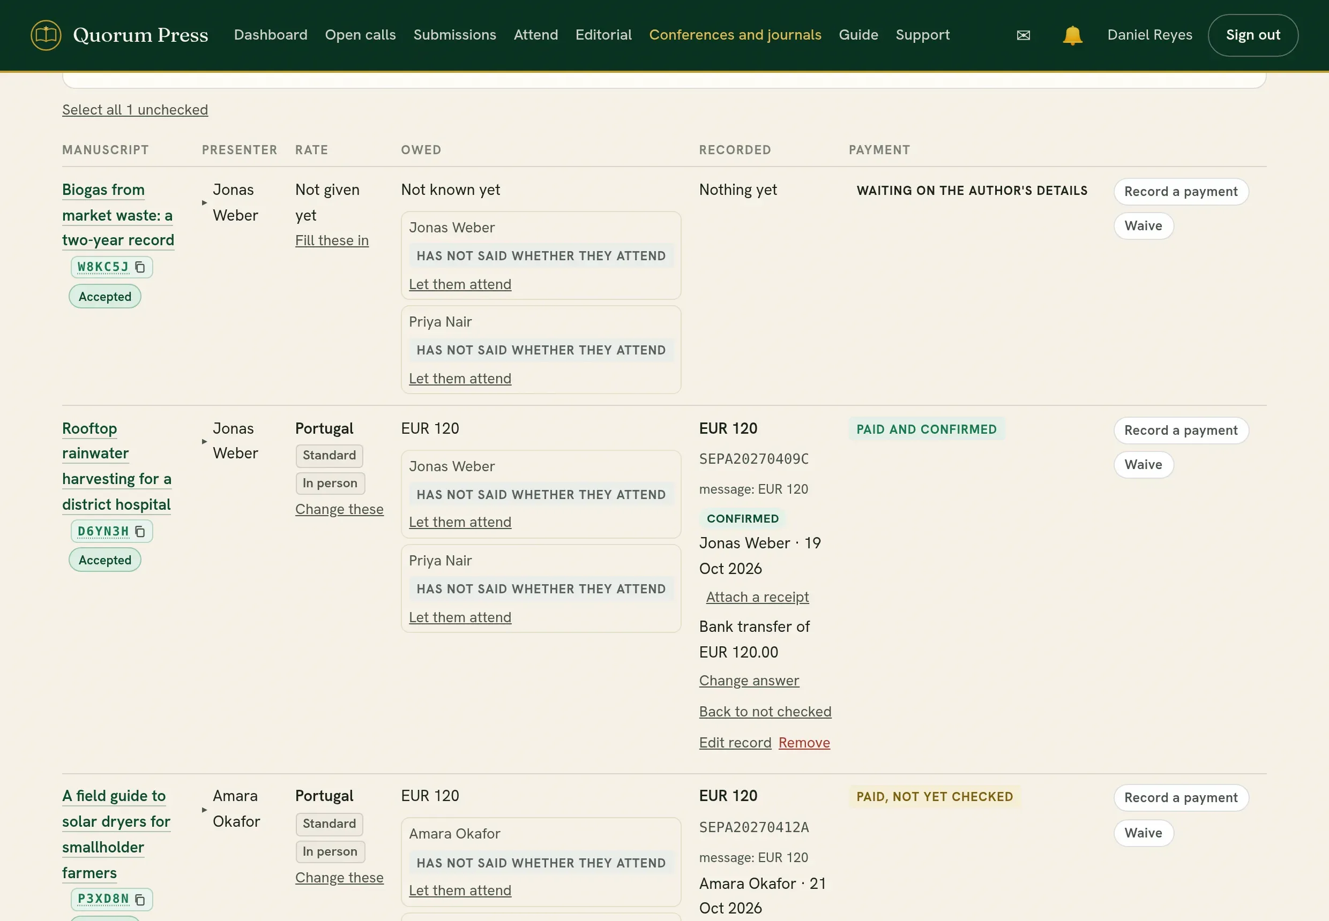This screenshot has height=921, width=1329.
Task: Expand presenter Jonas Weber in Rooftop row
Action: click(x=205, y=441)
